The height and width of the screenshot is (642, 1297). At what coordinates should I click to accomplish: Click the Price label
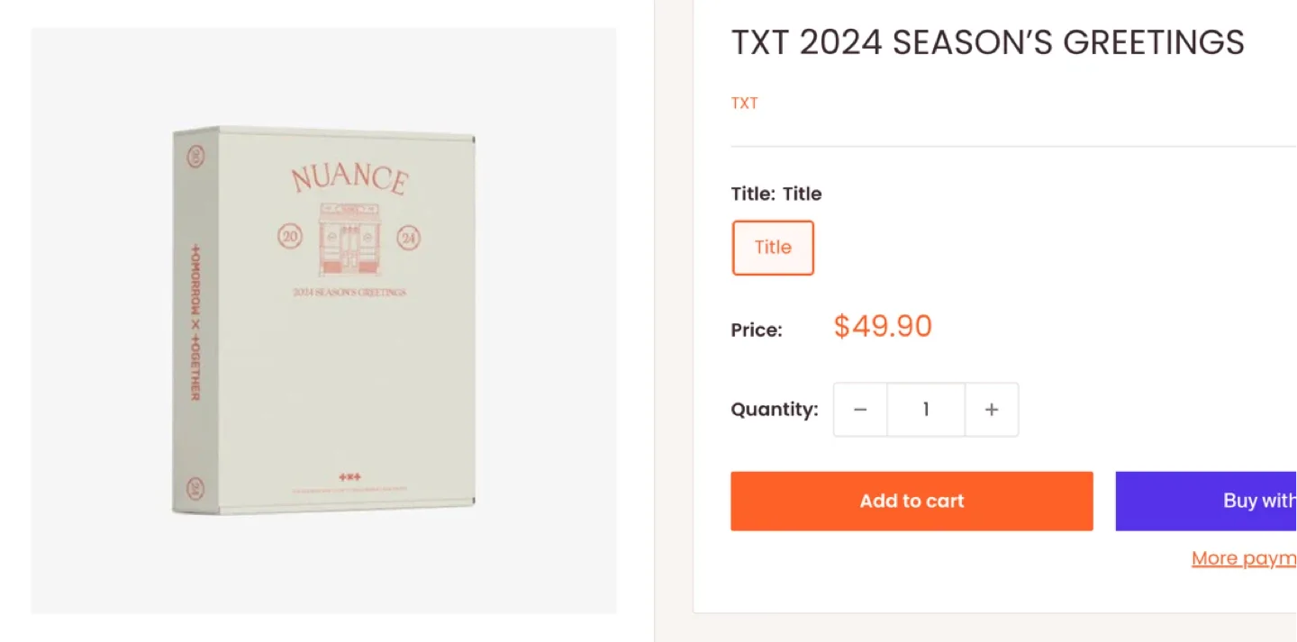[x=757, y=330]
